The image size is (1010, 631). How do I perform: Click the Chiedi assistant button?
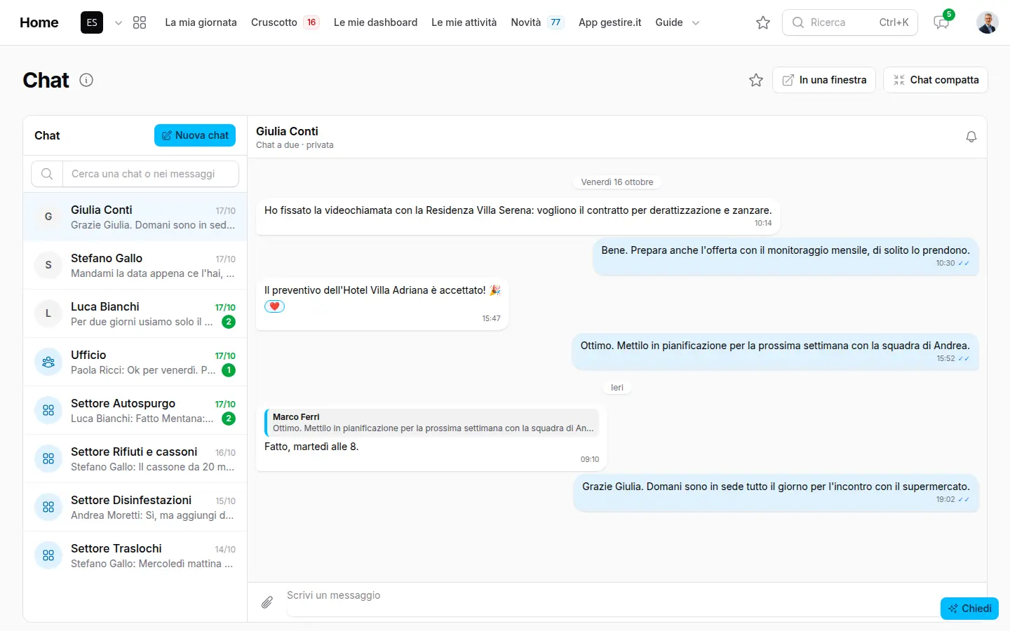click(x=969, y=609)
